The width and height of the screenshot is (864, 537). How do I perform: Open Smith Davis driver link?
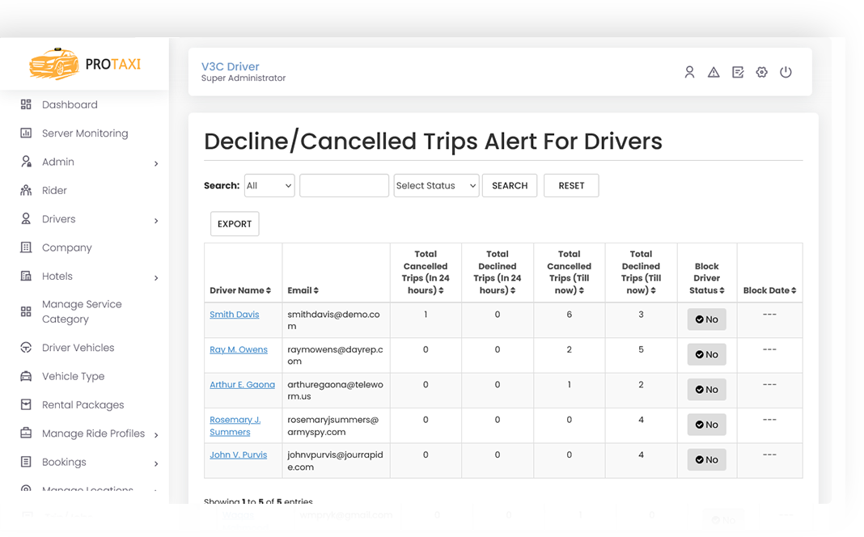234,315
